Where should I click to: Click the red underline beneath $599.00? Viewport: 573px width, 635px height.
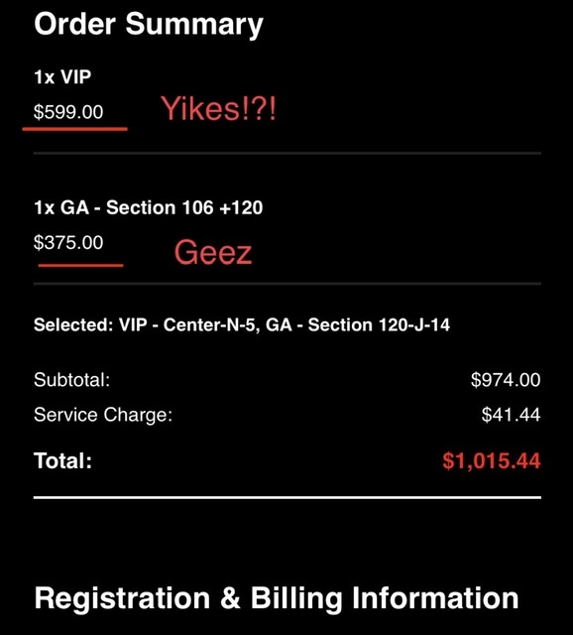pos(75,129)
